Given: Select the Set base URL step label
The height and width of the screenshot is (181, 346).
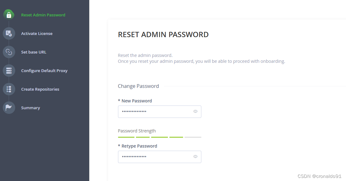Looking at the screenshot, I should 34,52.
